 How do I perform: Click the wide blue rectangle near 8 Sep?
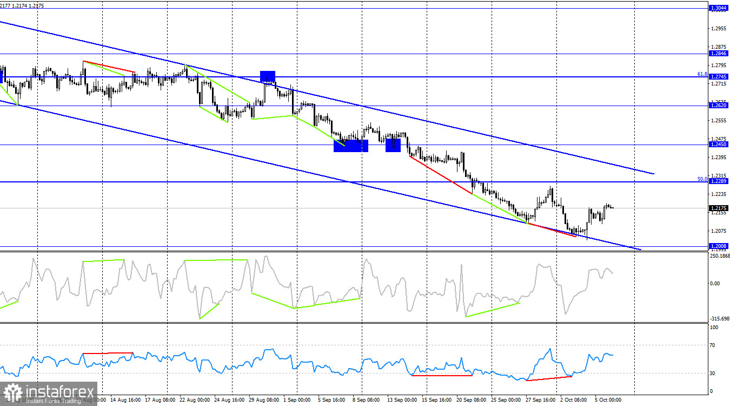click(351, 146)
